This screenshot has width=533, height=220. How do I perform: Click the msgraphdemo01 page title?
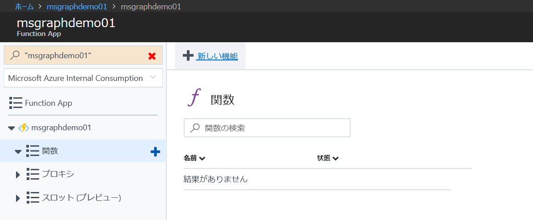coord(66,23)
